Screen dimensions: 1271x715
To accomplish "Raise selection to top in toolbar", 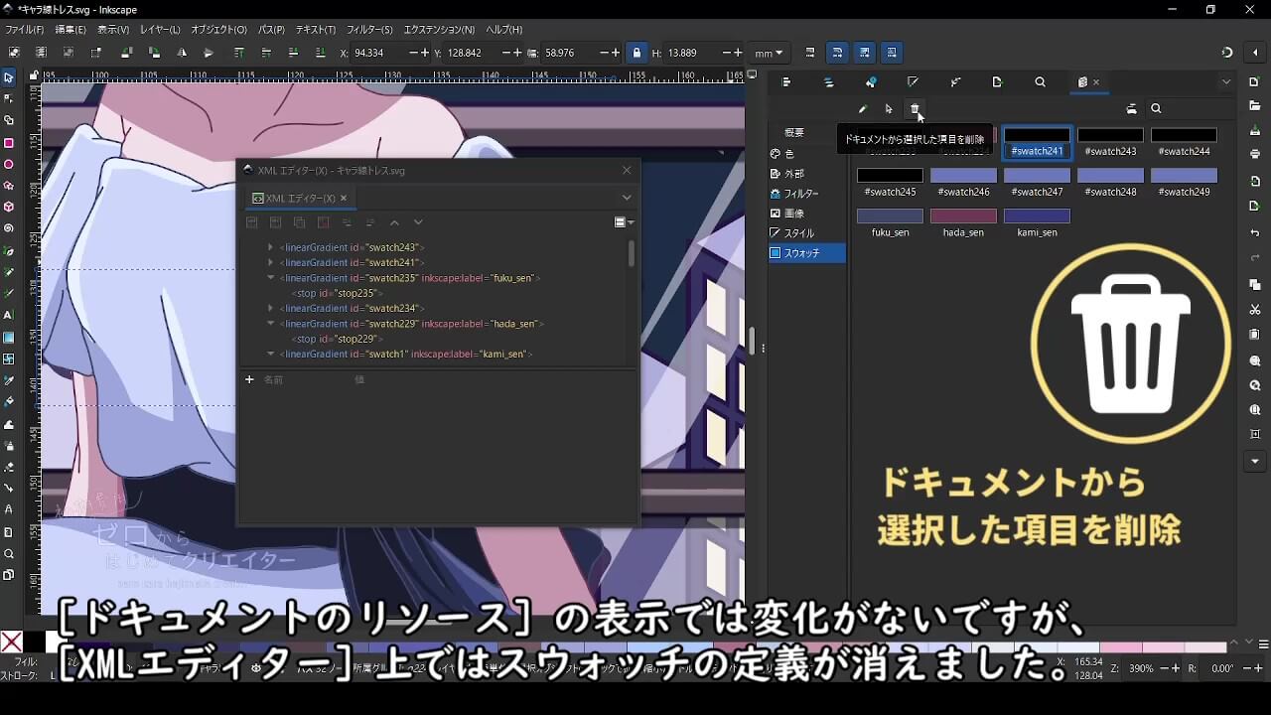I will (239, 53).
